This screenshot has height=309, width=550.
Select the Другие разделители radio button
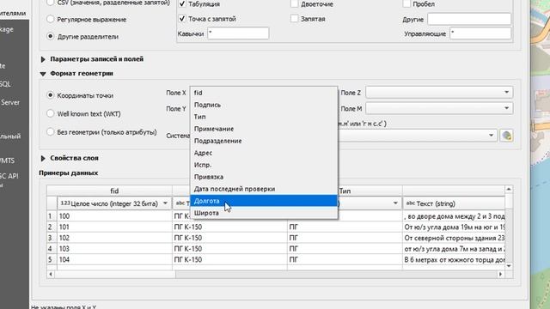(x=51, y=36)
